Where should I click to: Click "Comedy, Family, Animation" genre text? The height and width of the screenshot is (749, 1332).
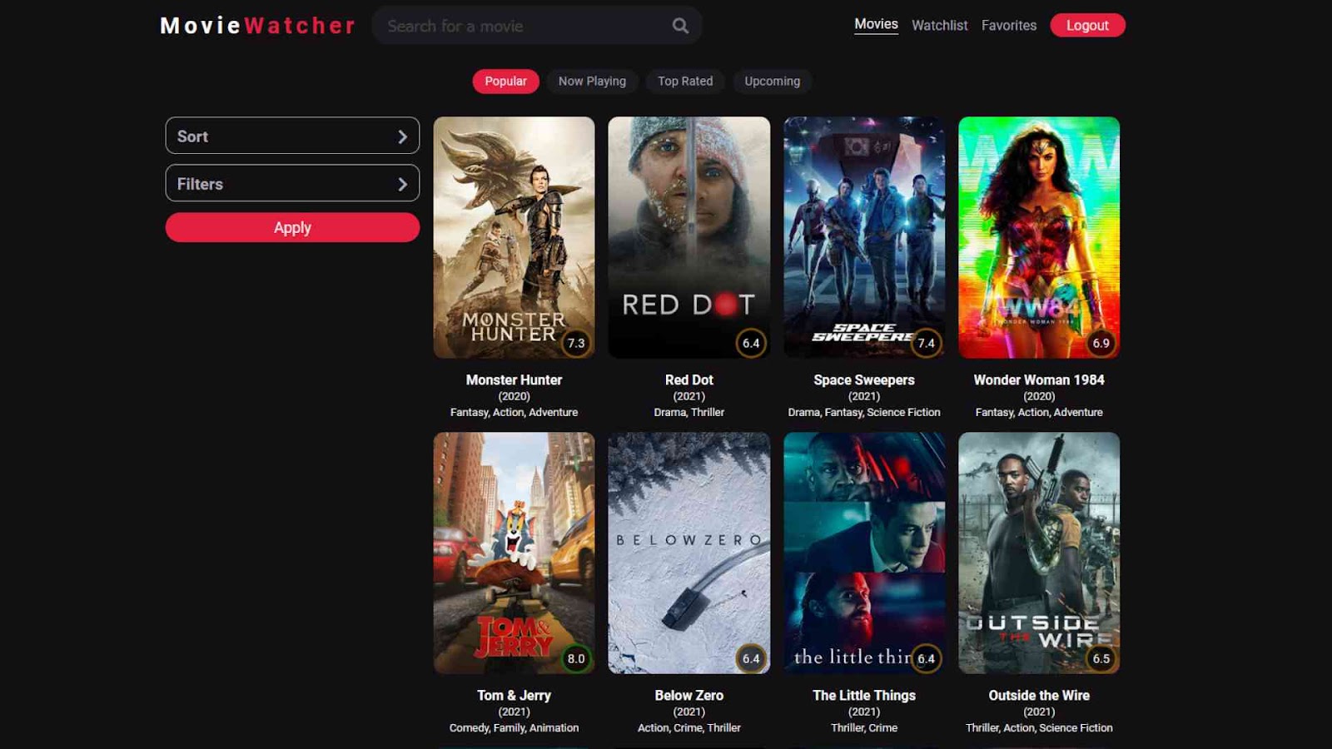pyautogui.click(x=514, y=727)
